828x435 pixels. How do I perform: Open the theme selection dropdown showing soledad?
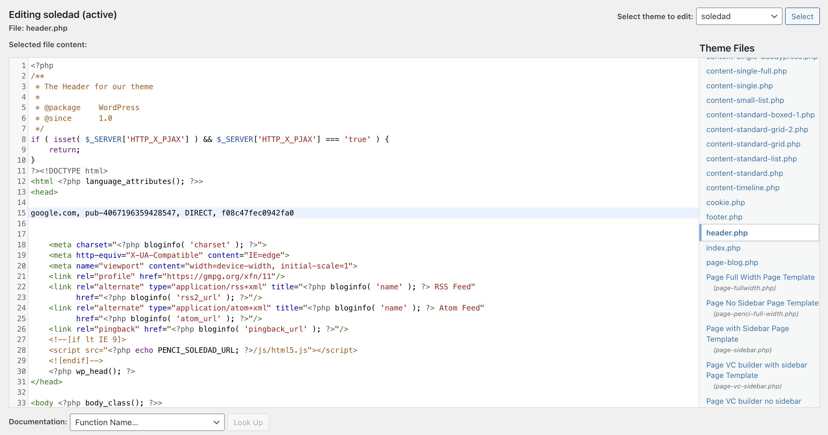click(738, 17)
